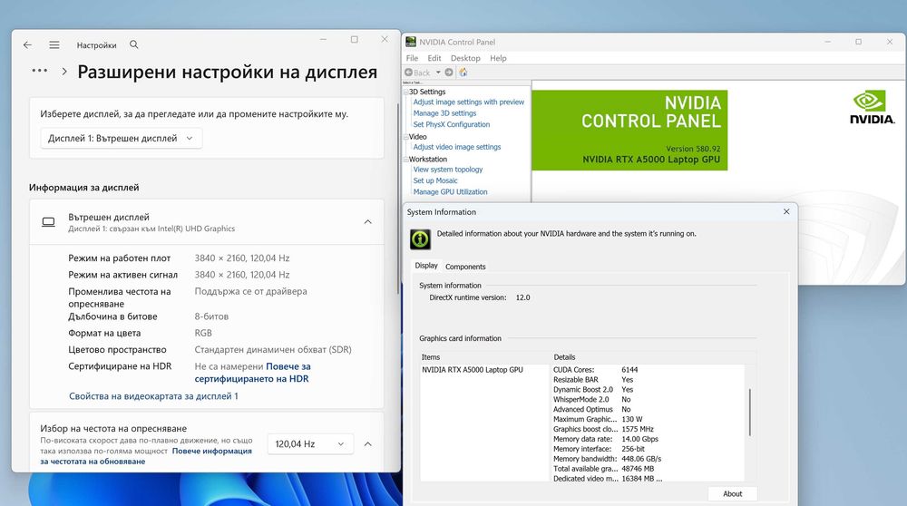907x506 pixels.
Task: Close the System Information dialog
Action: (x=786, y=211)
